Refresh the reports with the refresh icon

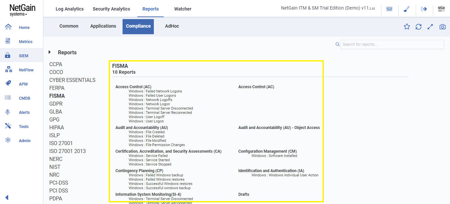(418, 27)
